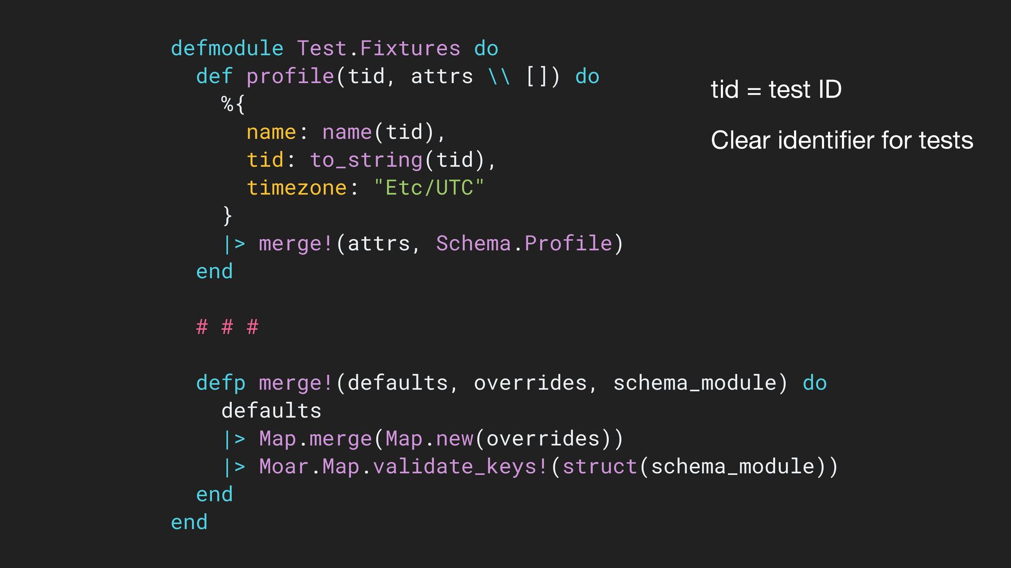Click the 'def profile(tid, attrs \\ []) do' line

[x=398, y=76]
